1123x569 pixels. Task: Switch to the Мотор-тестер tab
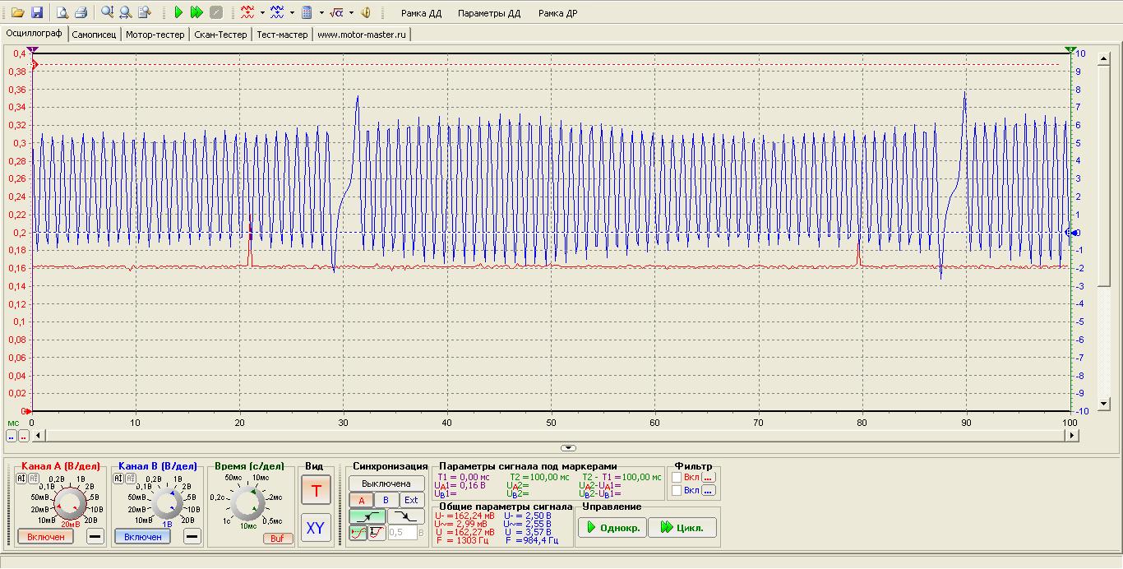(x=156, y=35)
